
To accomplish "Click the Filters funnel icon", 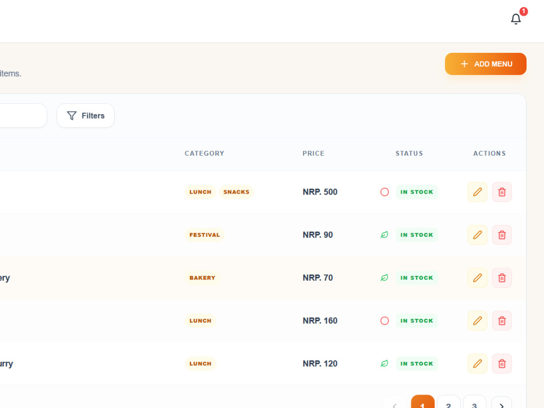I will click(71, 115).
